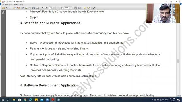Open the Windows Start menu
Screen dimensions: 182x102
pos(3,100)
